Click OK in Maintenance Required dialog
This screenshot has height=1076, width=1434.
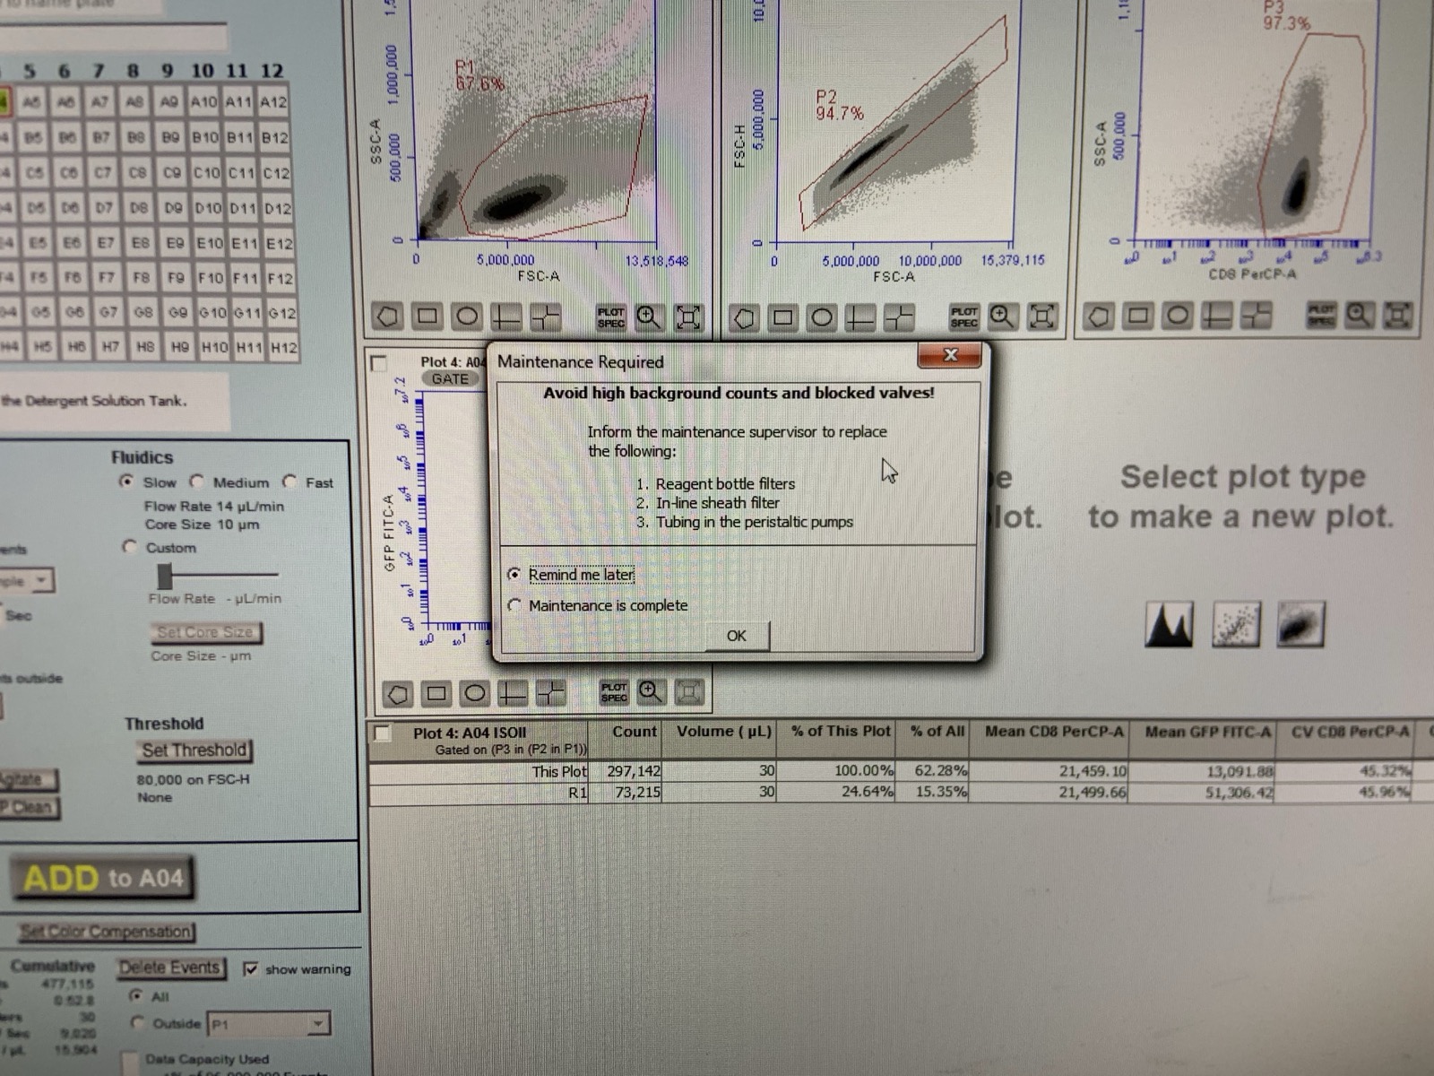(x=737, y=636)
